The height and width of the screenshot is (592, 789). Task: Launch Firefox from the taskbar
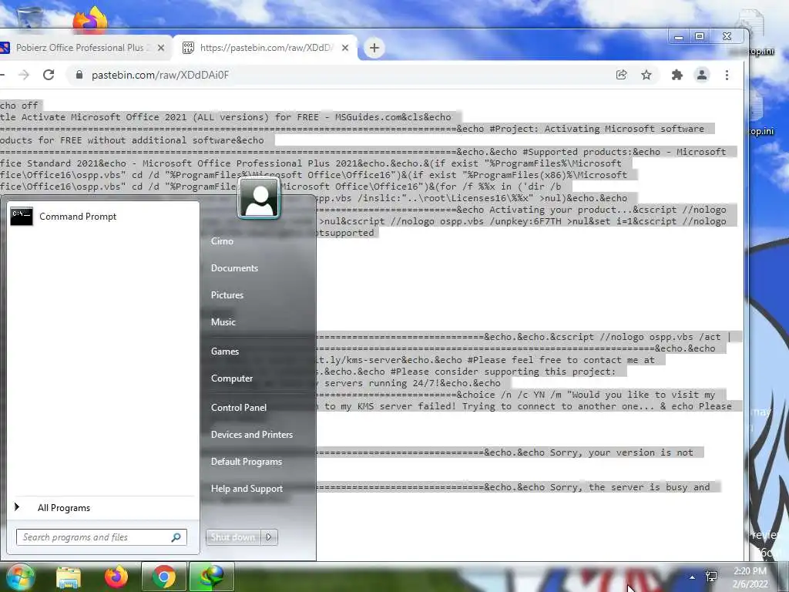click(x=116, y=577)
